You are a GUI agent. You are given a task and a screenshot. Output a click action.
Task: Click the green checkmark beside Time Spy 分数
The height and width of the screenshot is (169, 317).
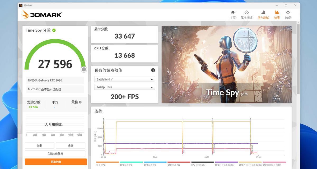tap(54, 30)
